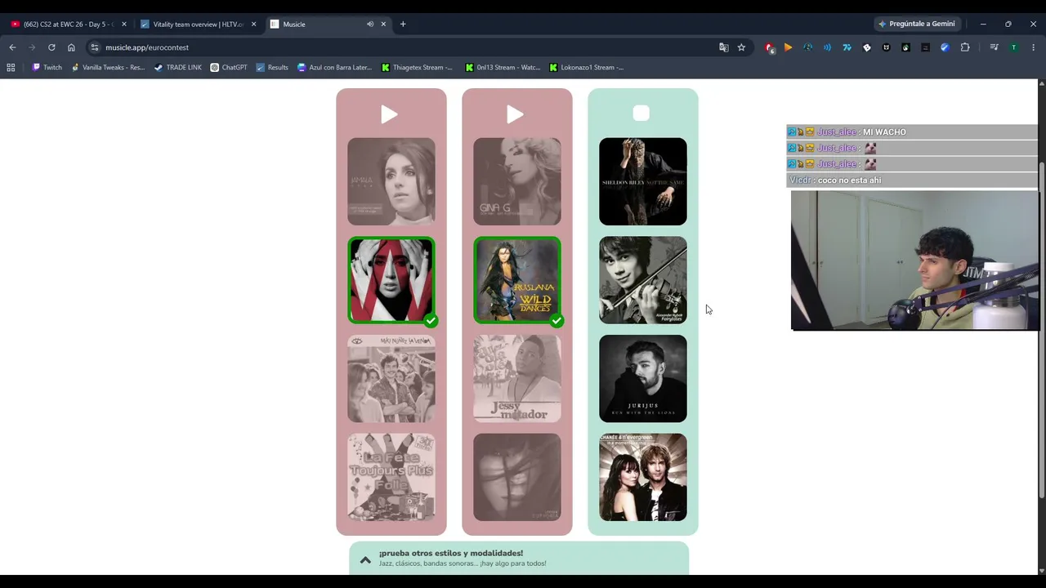Open the red extension with the badge
Screen dimensions: 1046x588
tap(769, 47)
